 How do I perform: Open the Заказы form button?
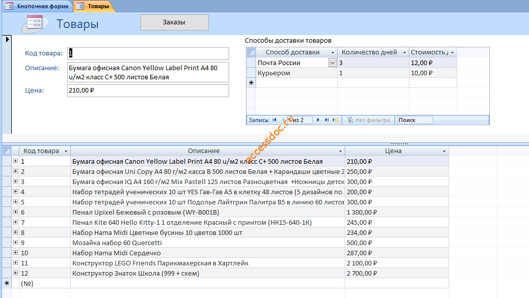click(175, 22)
